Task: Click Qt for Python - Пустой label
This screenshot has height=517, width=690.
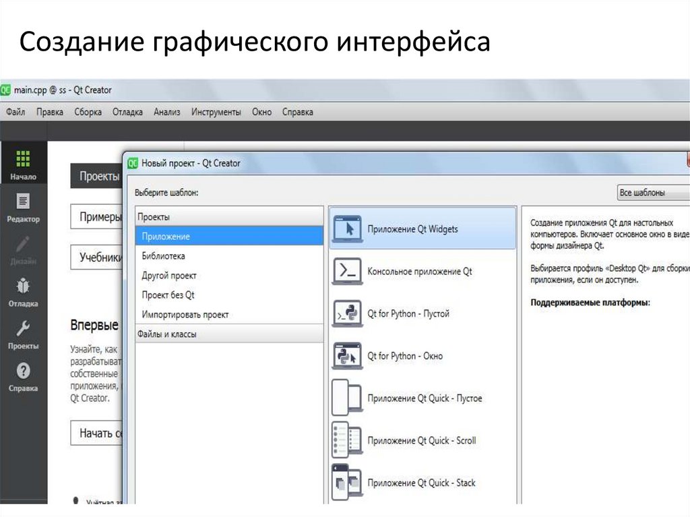Action: (408, 313)
